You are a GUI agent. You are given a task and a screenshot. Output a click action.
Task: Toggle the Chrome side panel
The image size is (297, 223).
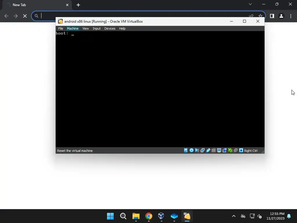tap(272, 16)
